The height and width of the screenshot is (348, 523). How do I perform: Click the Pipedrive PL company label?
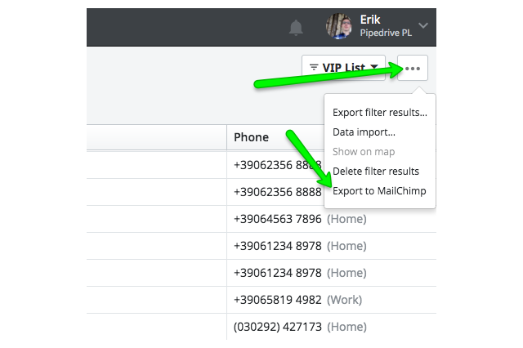click(386, 34)
